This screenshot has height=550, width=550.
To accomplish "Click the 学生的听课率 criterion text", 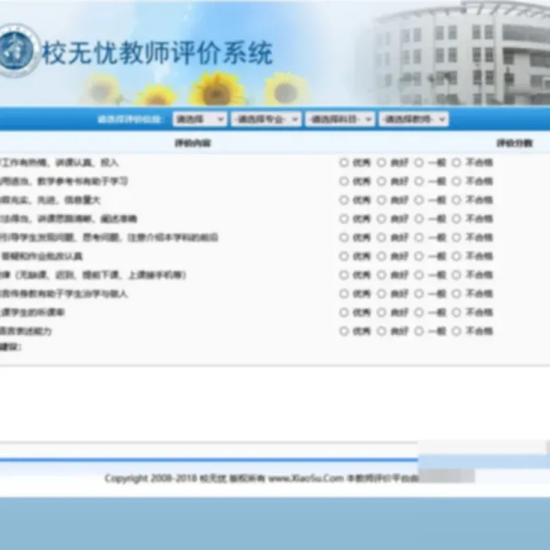I will (32, 312).
